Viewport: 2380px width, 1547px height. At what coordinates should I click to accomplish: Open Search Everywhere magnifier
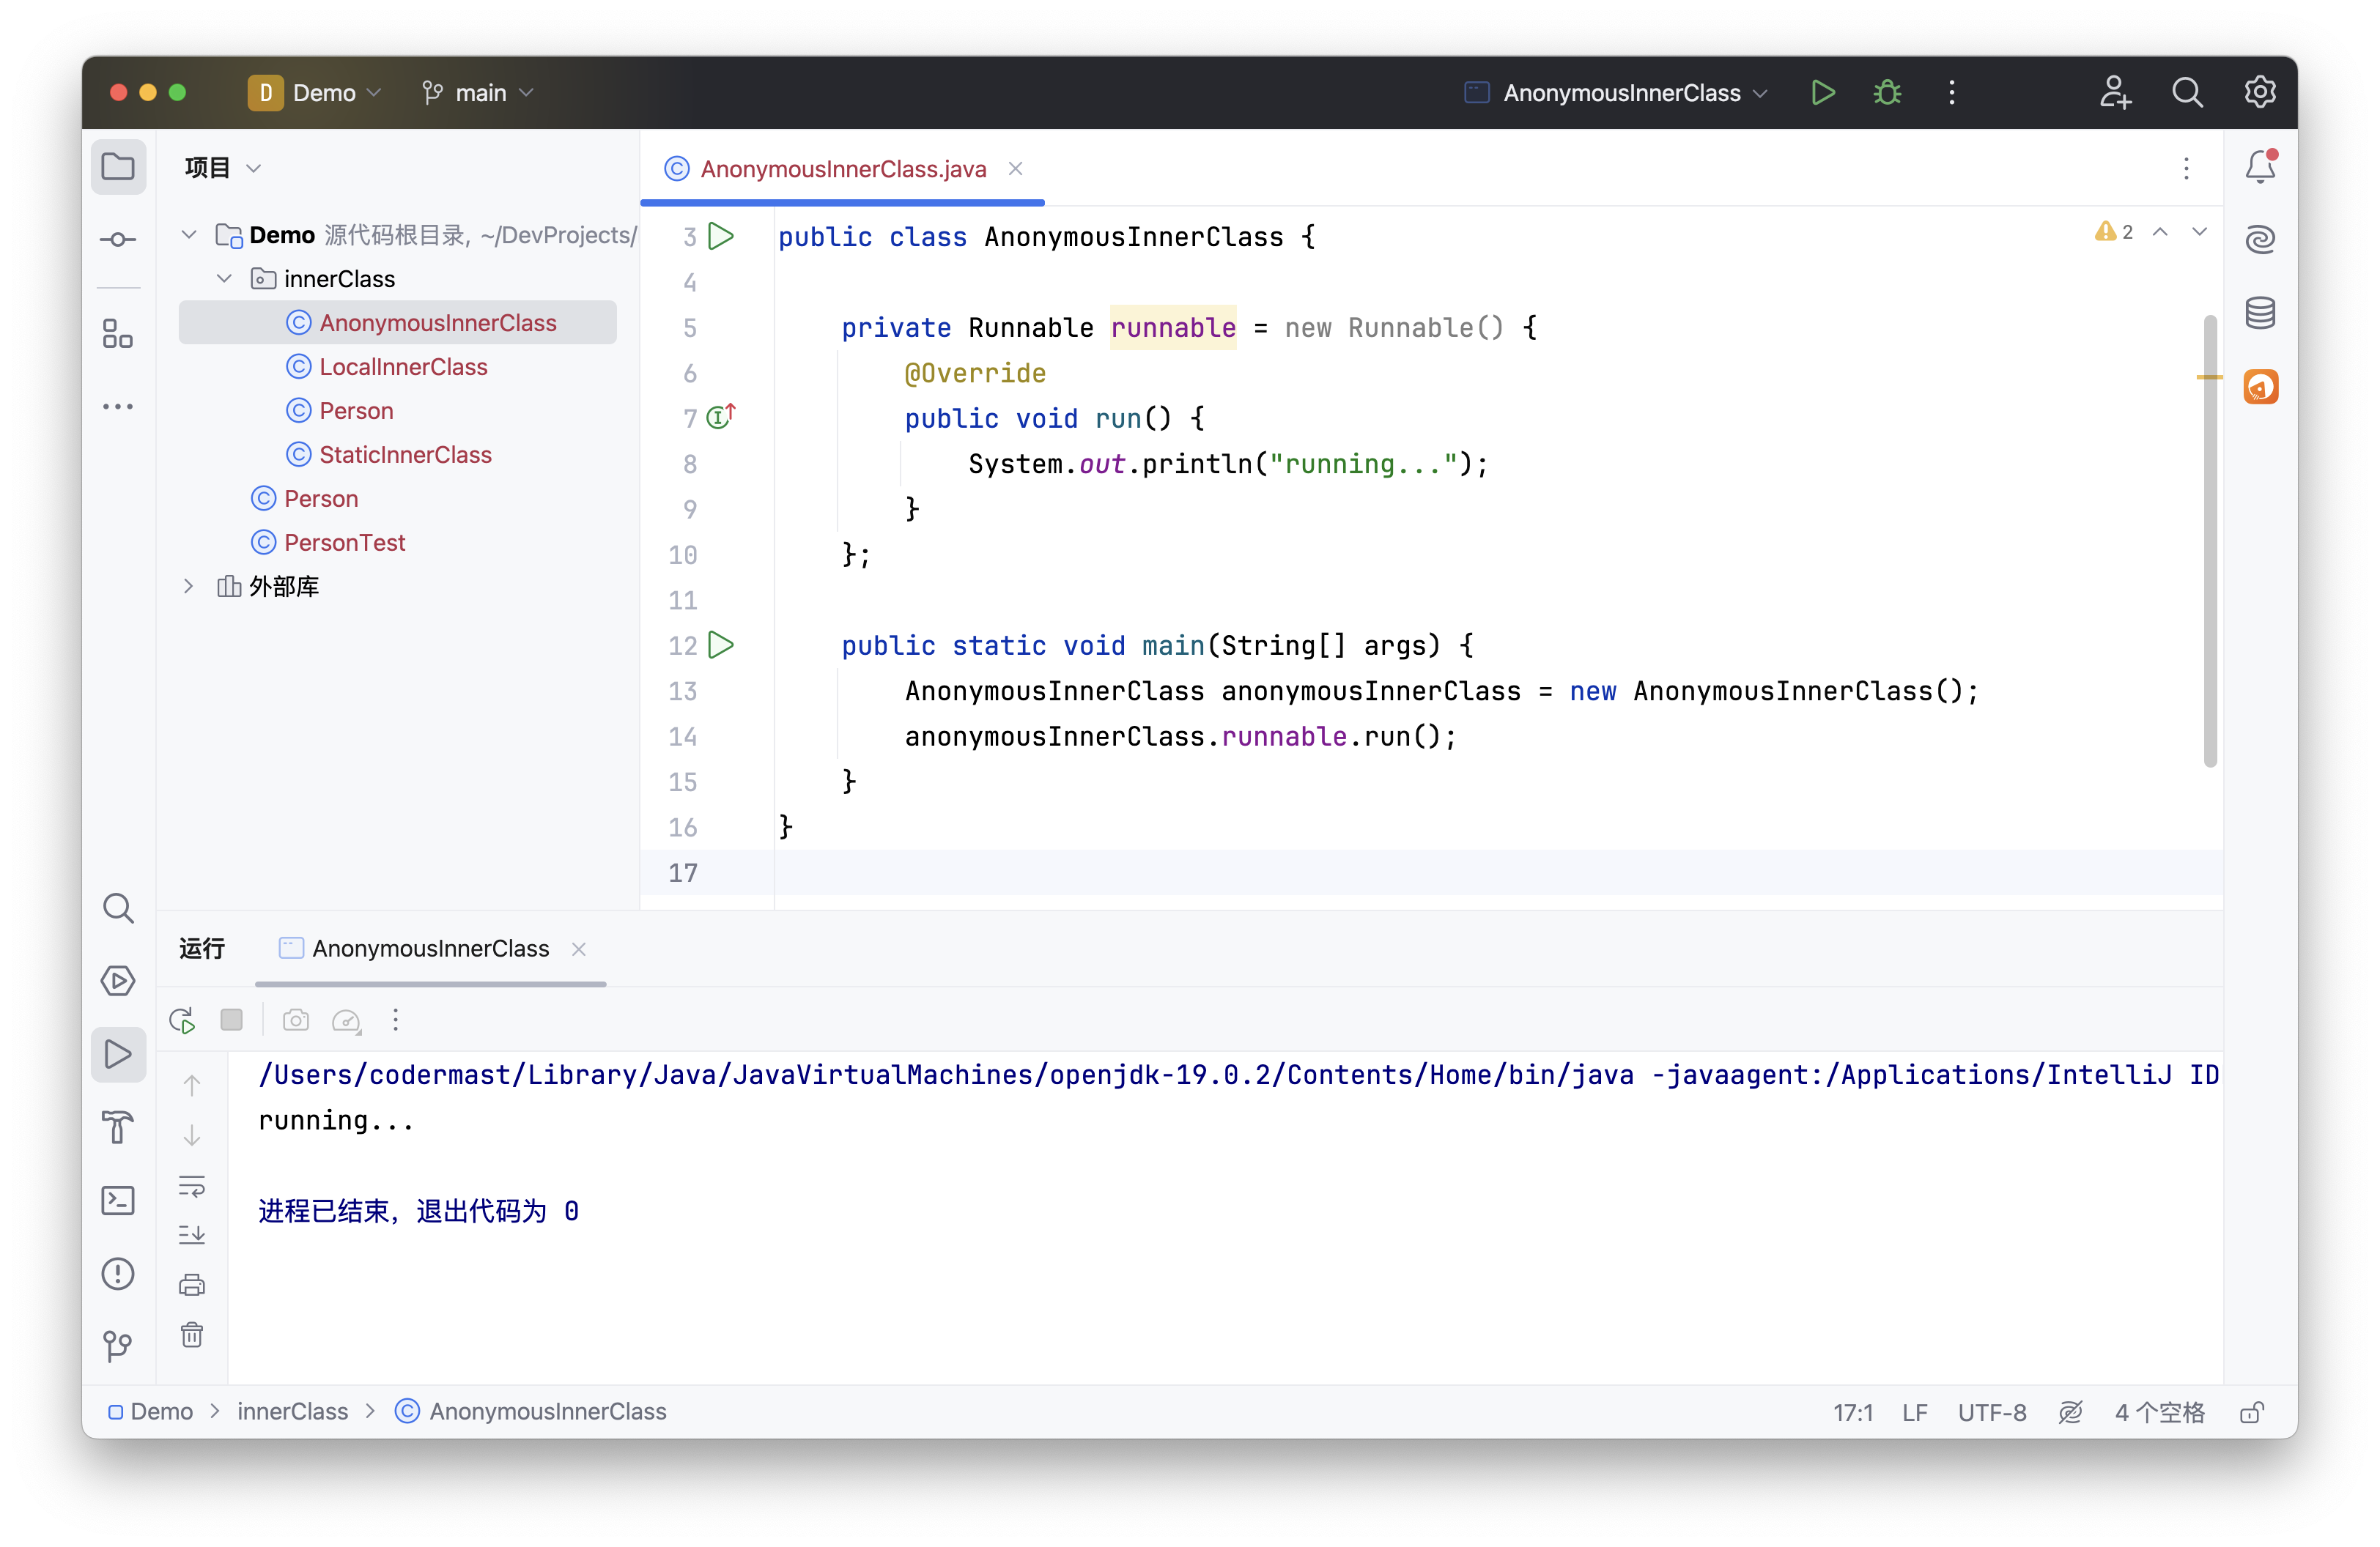pos(2187,93)
